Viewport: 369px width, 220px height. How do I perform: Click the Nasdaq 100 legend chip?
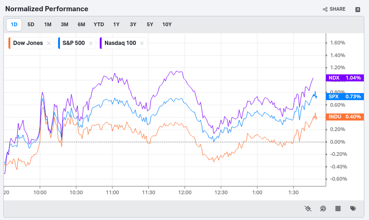(120, 43)
